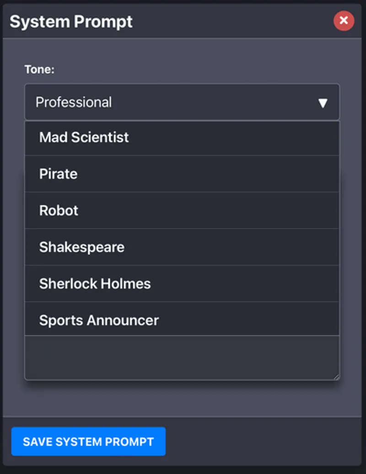Click blank header area right of title
Screen dimensions: 366x474
[229, 22]
